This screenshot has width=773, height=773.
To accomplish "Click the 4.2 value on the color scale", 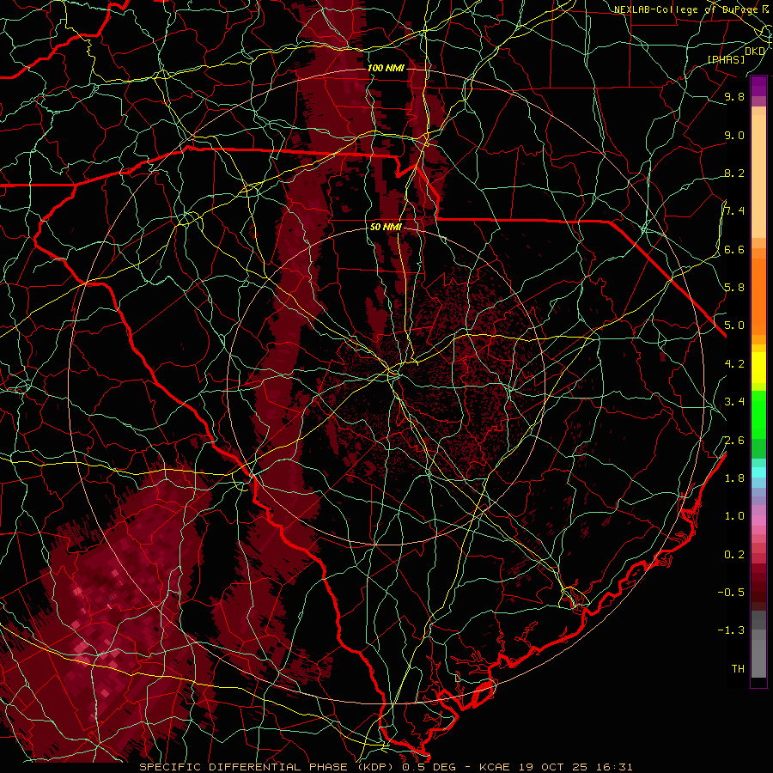I will tap(734, 363).
